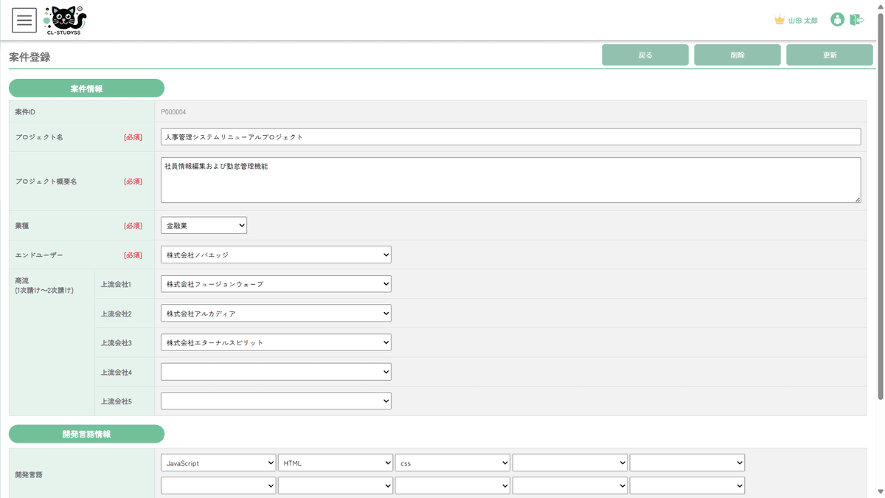
Task: Expand the empty 上流会社4 dropdown
Action: point(276,372)
